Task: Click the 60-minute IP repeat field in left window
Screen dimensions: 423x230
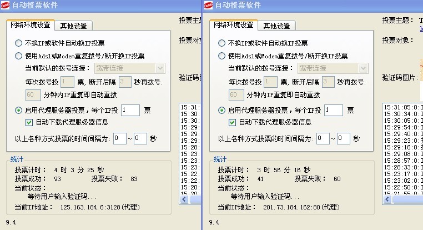Action: pos(33,95)
